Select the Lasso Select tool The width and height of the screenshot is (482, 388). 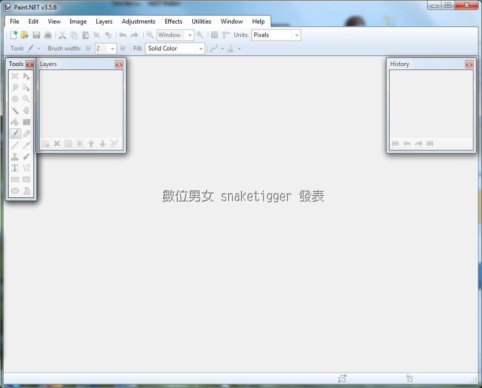(x=15, y=87)
